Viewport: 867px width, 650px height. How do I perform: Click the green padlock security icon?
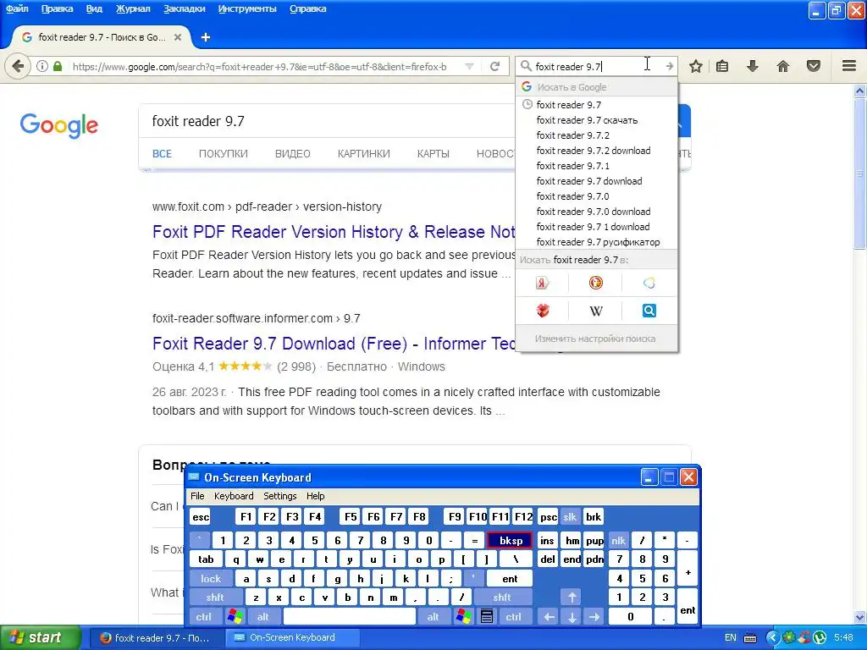(58, 66)
